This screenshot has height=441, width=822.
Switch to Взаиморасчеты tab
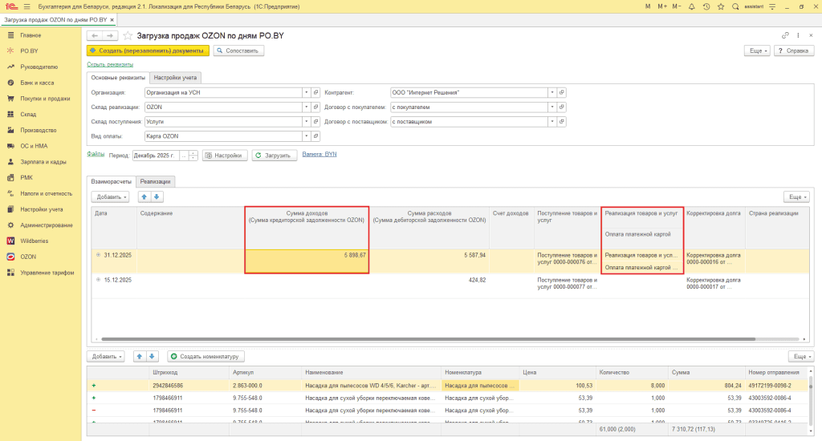111,181
